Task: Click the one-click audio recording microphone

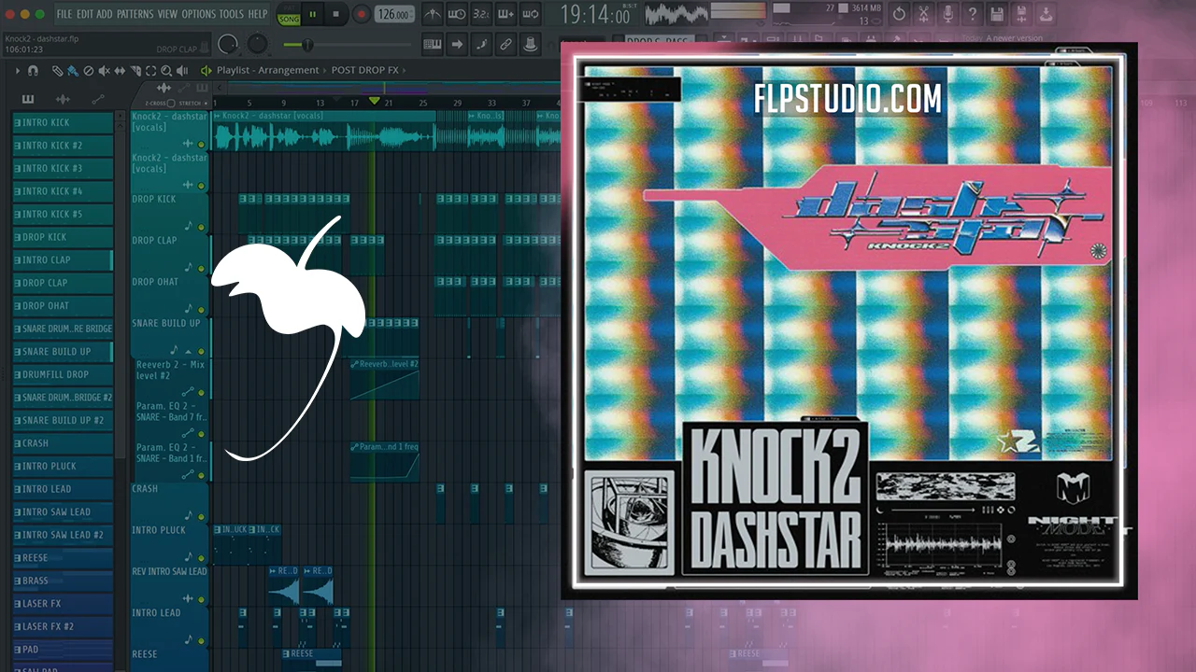Action: (x=948, y=15)
